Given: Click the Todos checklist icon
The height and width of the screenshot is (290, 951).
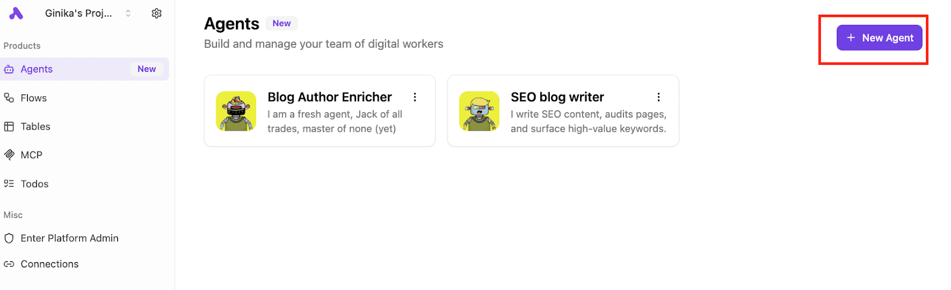Looking at the screenshot, I should (9, 184).
